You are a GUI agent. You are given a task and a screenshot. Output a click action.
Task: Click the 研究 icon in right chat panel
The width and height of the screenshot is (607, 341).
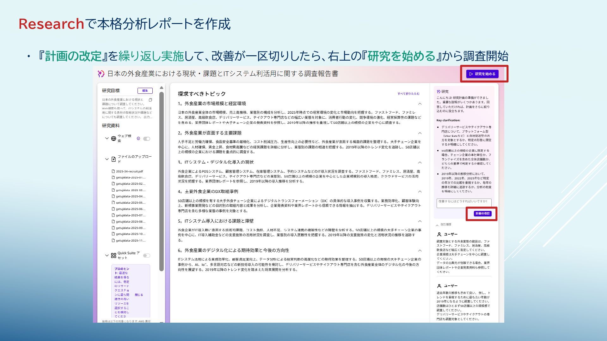(x=438, y=92)
